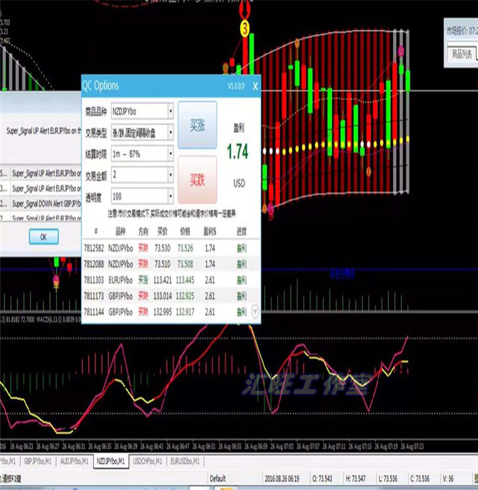Open the 交易金额 amount dropdown
Screen dimensions: 478x490
[170, 175]
